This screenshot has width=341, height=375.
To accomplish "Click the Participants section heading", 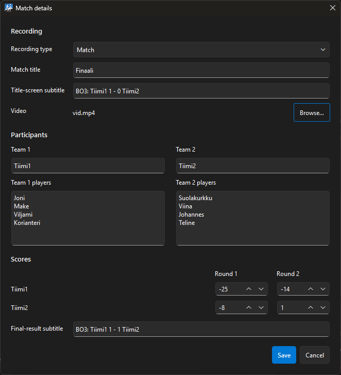I will [x=29, y=135].
